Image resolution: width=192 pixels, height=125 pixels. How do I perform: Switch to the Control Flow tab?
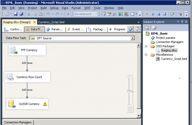(x=13, y=29)
